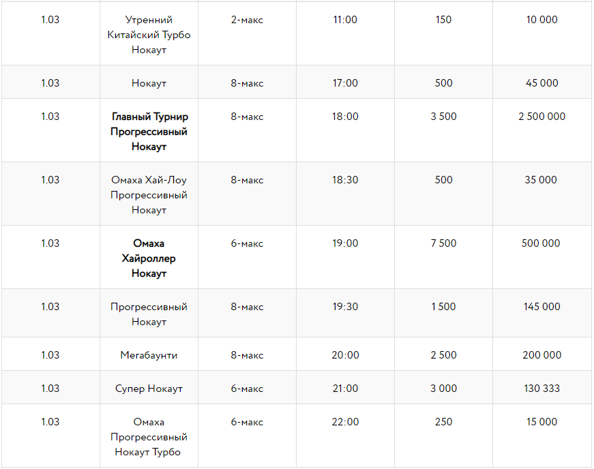Click the 11:00 start time cell
The height and width of the screenshot is (469, 594).
tap(345, 20)
